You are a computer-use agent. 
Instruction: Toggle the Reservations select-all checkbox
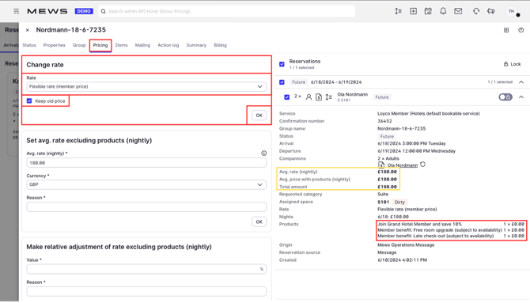[x=282, y=64]
